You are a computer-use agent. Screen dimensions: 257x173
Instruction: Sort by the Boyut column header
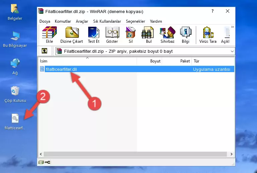(149, 61)
